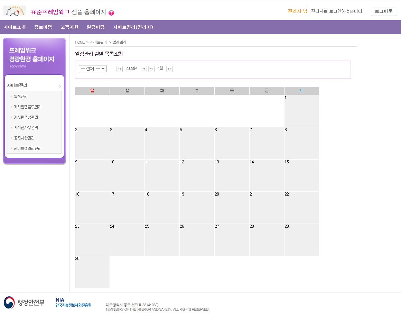Open the '-- 전체 --' schedule type dropdown
Viewport: 401px width, 316px height.
[93, 69]
